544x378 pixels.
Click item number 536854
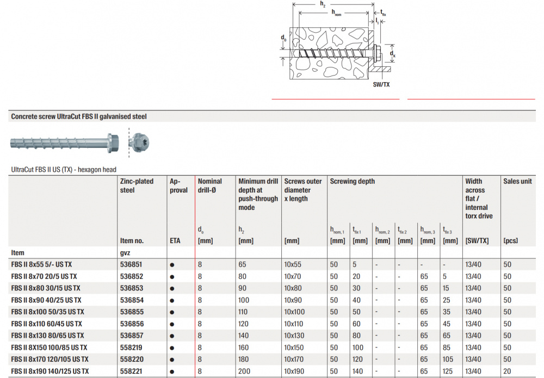132,300
